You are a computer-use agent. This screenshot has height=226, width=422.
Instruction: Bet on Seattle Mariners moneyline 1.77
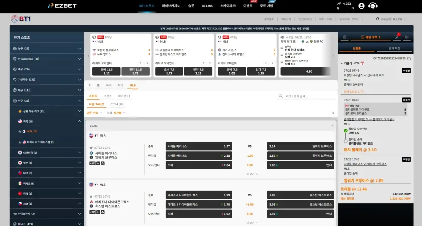pyautogui.click(x=199, y=146)
